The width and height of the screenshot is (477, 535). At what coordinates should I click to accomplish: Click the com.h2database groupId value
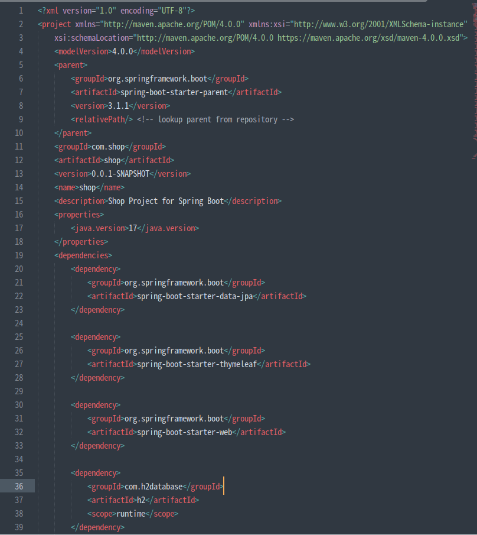tap(153, 487)
